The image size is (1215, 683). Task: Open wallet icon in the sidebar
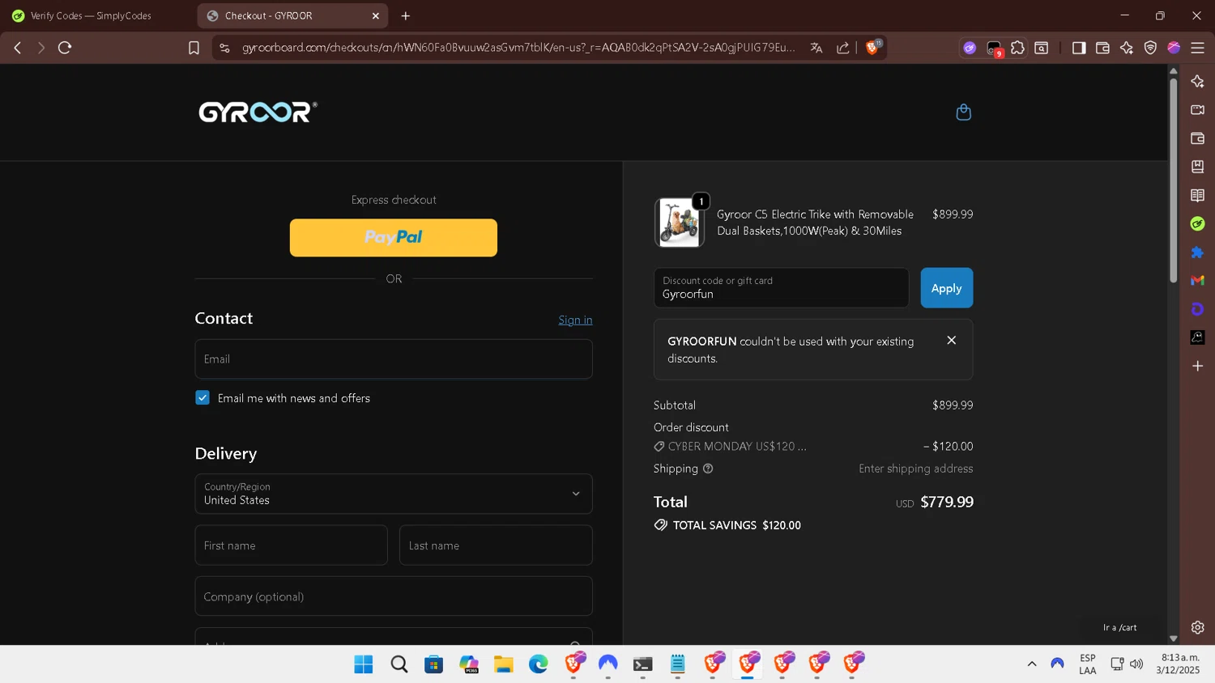click(1197, 138)
